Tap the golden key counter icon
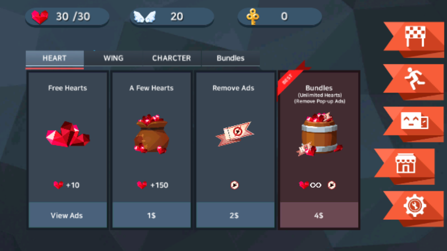The image size is (447, 251). pos(252,17)
